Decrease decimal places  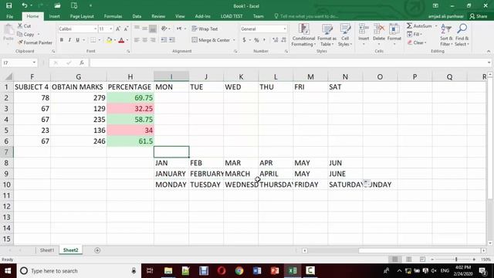click(x=283, y=40)
